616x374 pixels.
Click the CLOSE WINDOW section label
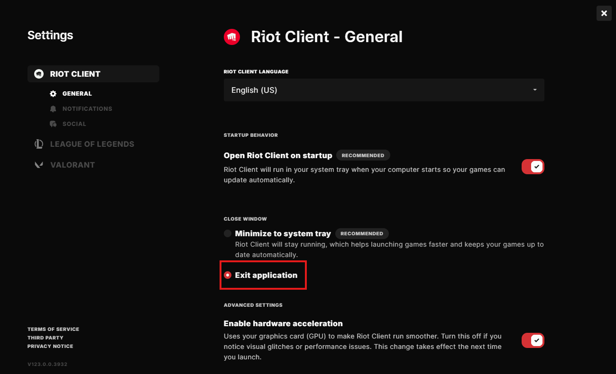[245, 219]
